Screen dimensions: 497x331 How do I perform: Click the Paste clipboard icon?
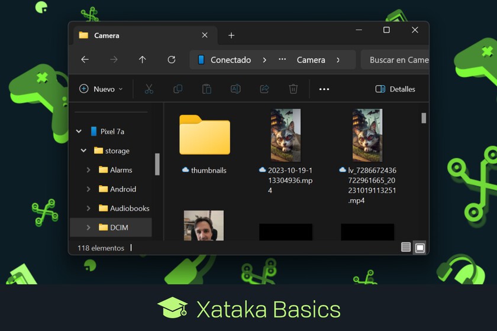click(206, 89)
